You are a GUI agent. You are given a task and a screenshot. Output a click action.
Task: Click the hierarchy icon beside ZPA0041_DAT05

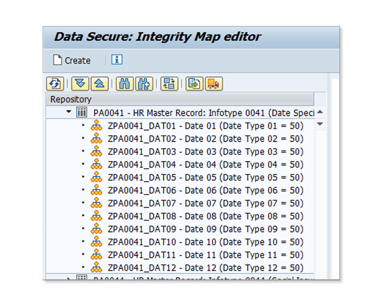pyautogui.click(x=97, y=177)
